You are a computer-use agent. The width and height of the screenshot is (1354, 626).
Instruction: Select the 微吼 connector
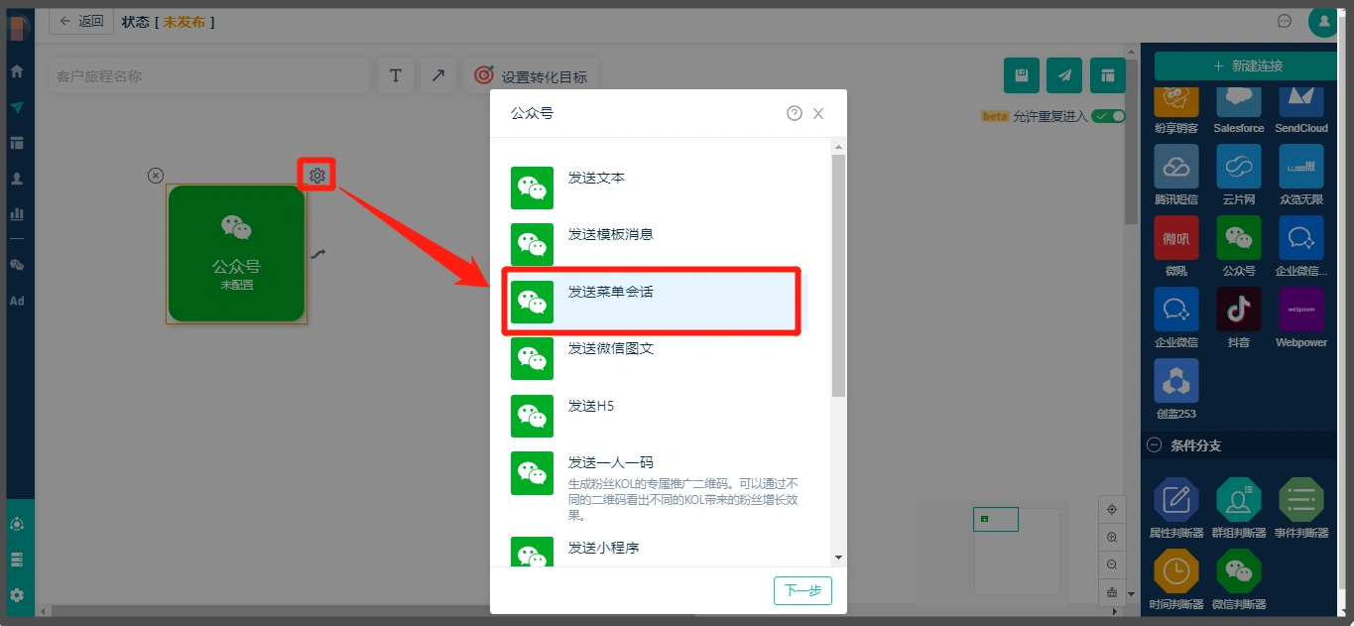[x=1176, y=246]
